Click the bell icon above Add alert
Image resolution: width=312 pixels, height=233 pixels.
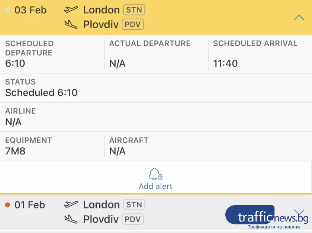[x=155, y=174]
